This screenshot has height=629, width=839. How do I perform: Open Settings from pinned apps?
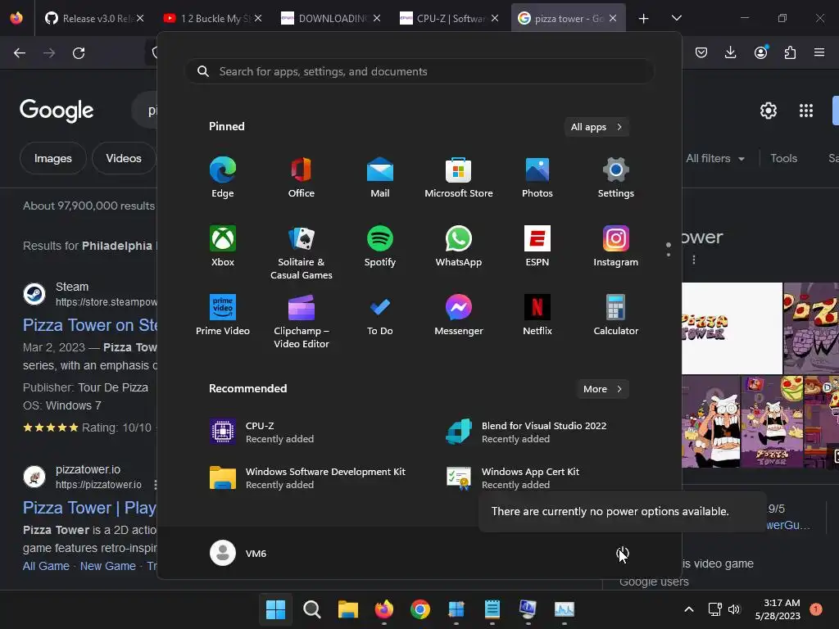[x=616, y=178]
